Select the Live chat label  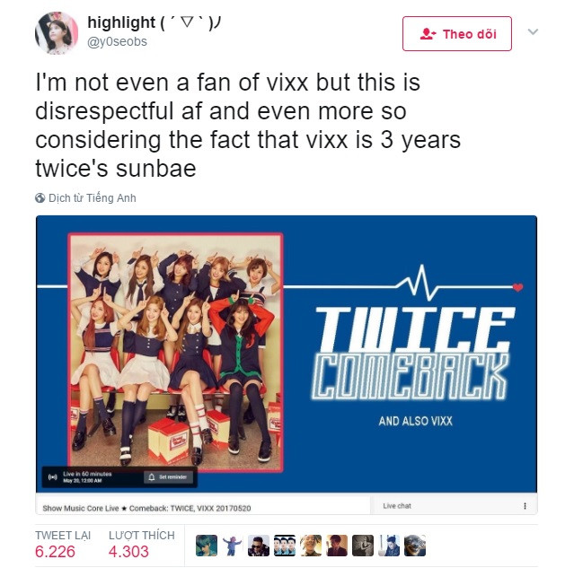397,506
